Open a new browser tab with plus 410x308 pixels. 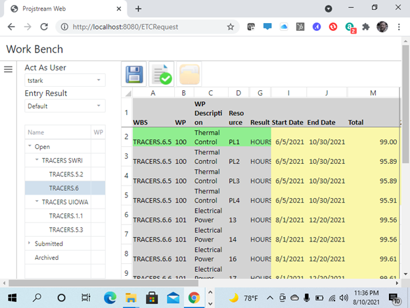(139, 9)
